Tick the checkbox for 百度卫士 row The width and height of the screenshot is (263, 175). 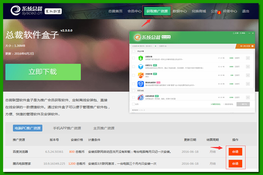coord(134,66)
